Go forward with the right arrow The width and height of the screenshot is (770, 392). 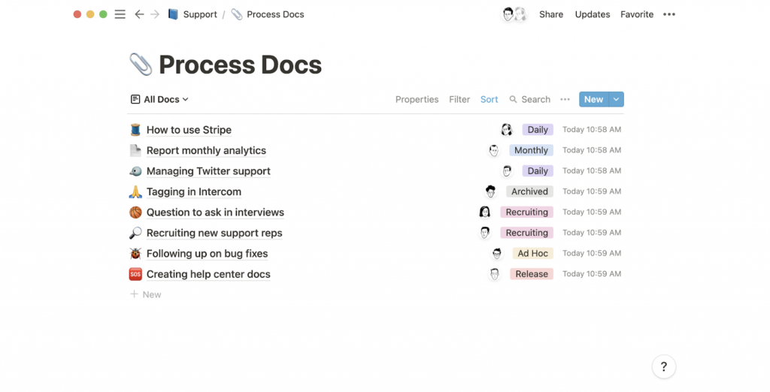click(x=155, y=14)
